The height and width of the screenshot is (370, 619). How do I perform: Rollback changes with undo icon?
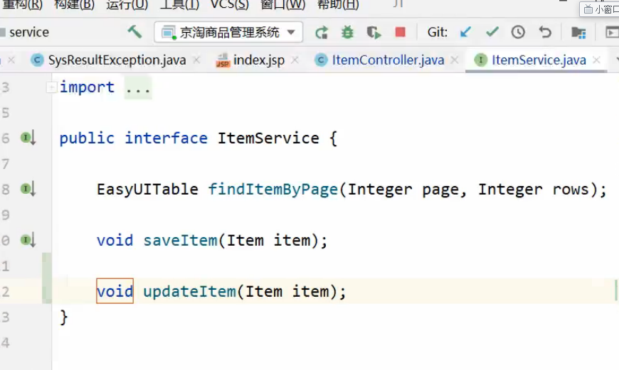pyautogui.click(x=545, y=32)
